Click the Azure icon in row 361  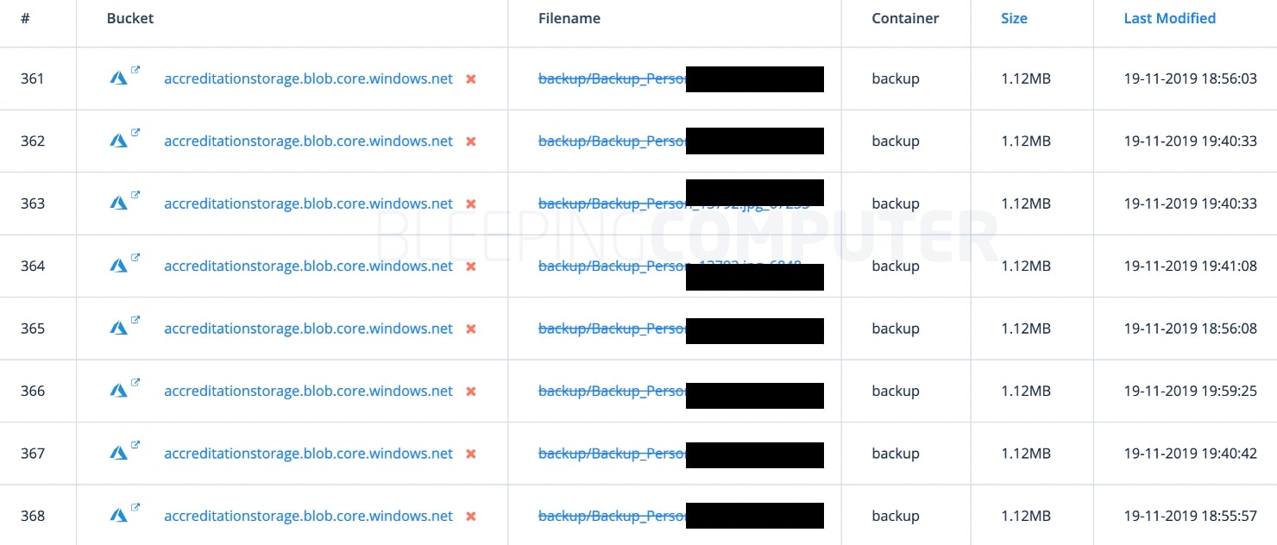pyautogui.click(x=118, y=78)
